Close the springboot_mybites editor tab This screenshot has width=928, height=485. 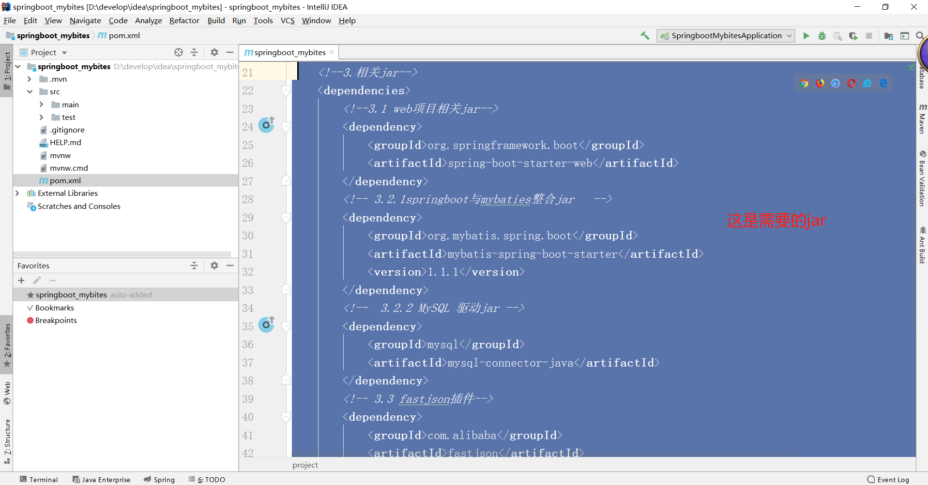click(332, 52)
